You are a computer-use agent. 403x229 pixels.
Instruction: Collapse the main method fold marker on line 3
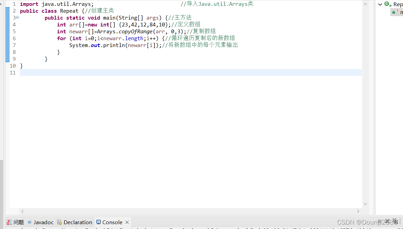(17, 18)
